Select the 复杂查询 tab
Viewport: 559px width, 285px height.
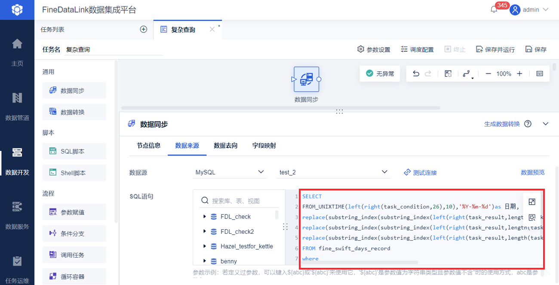[183, 30]
